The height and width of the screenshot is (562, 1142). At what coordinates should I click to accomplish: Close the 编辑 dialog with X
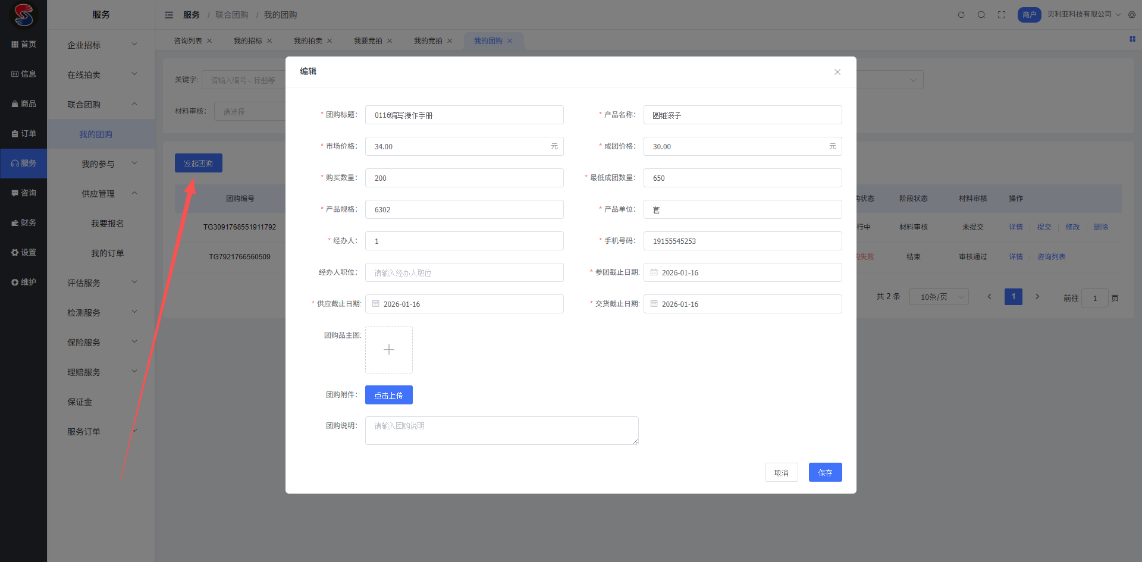(x=837, y=72)
